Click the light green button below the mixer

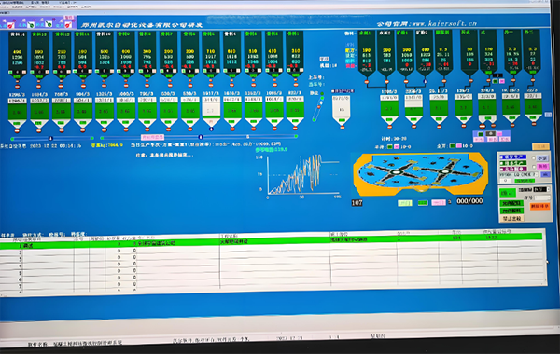[405, 203]
